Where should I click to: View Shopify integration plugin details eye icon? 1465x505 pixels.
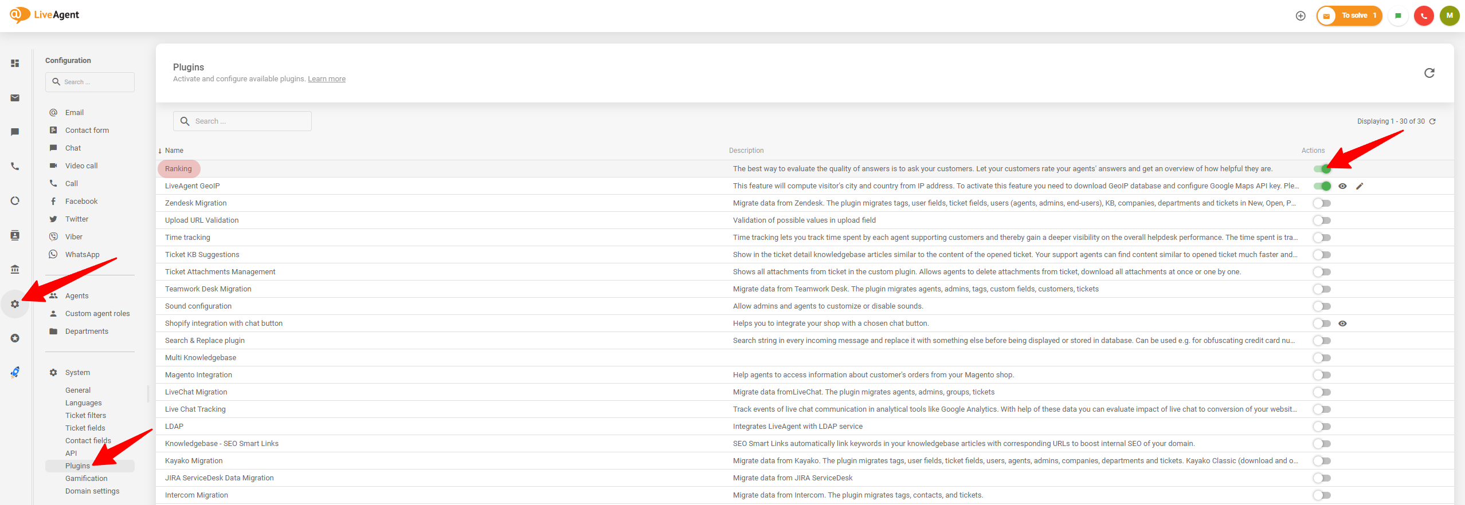[x=1342, y=323]
